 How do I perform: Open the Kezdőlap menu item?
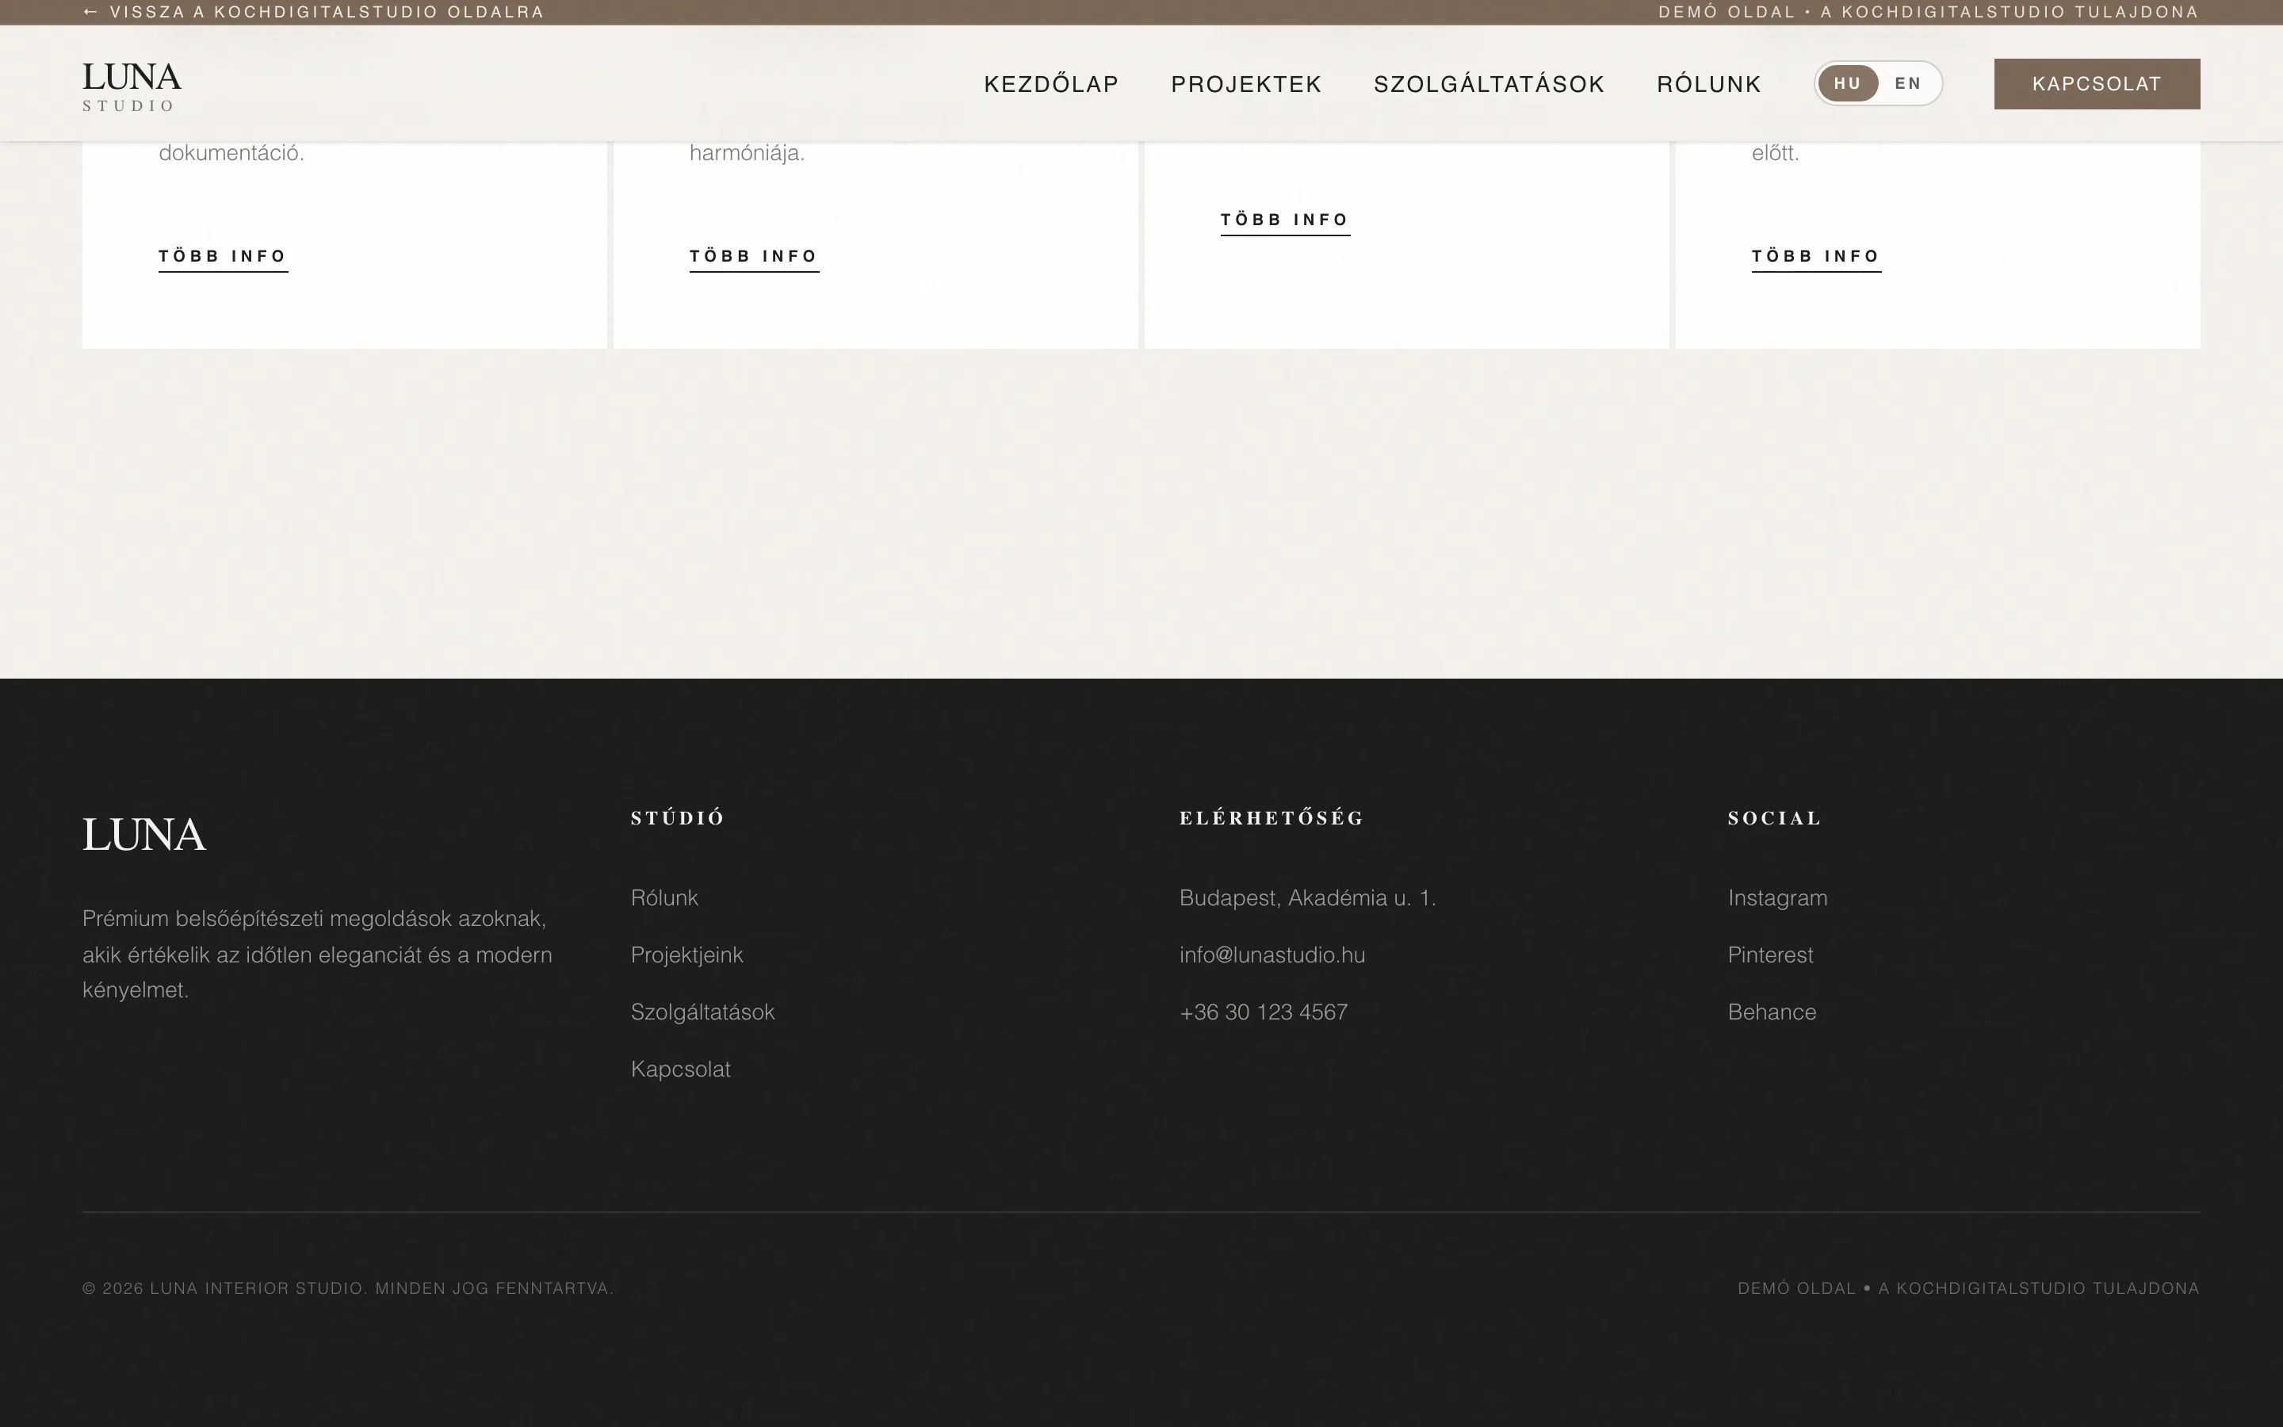[x=1051, y=84]
